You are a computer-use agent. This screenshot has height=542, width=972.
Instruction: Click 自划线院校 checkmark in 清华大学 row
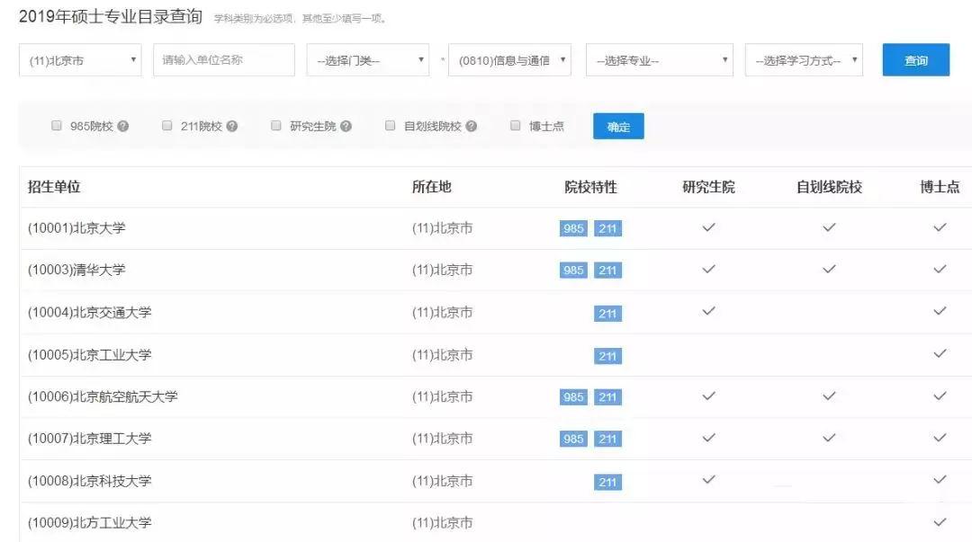(x=829, y=269)
